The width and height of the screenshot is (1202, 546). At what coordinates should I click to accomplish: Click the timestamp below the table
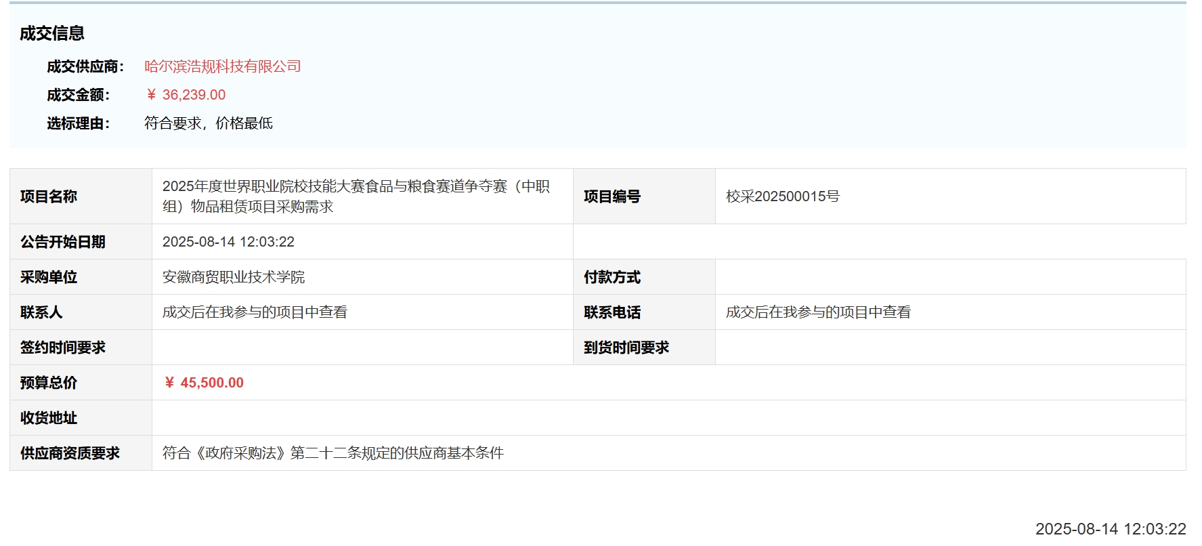click(x=1110, y=529)
